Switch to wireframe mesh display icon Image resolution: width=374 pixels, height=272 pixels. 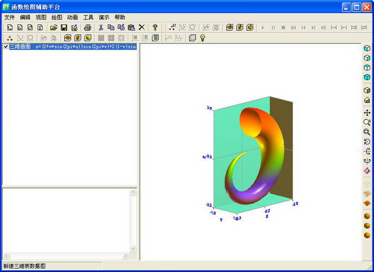pyautogui.click(x=367, y=194)
